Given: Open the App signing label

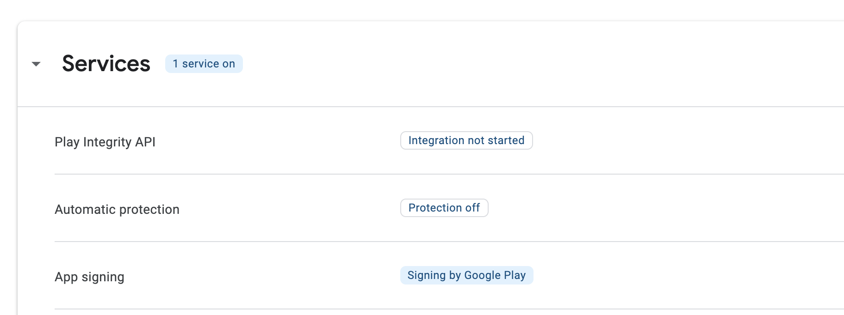Looking at the screenshot, I should pyautogui.click(x=89, y=277).
